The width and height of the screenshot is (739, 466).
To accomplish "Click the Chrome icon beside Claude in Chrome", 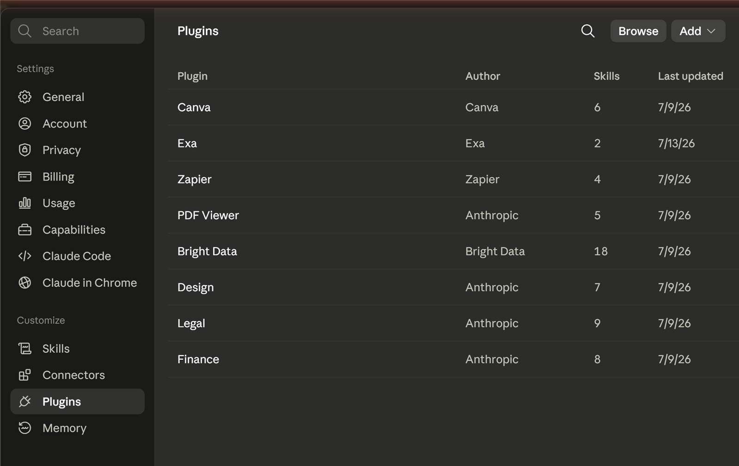I will click(25, 283).
